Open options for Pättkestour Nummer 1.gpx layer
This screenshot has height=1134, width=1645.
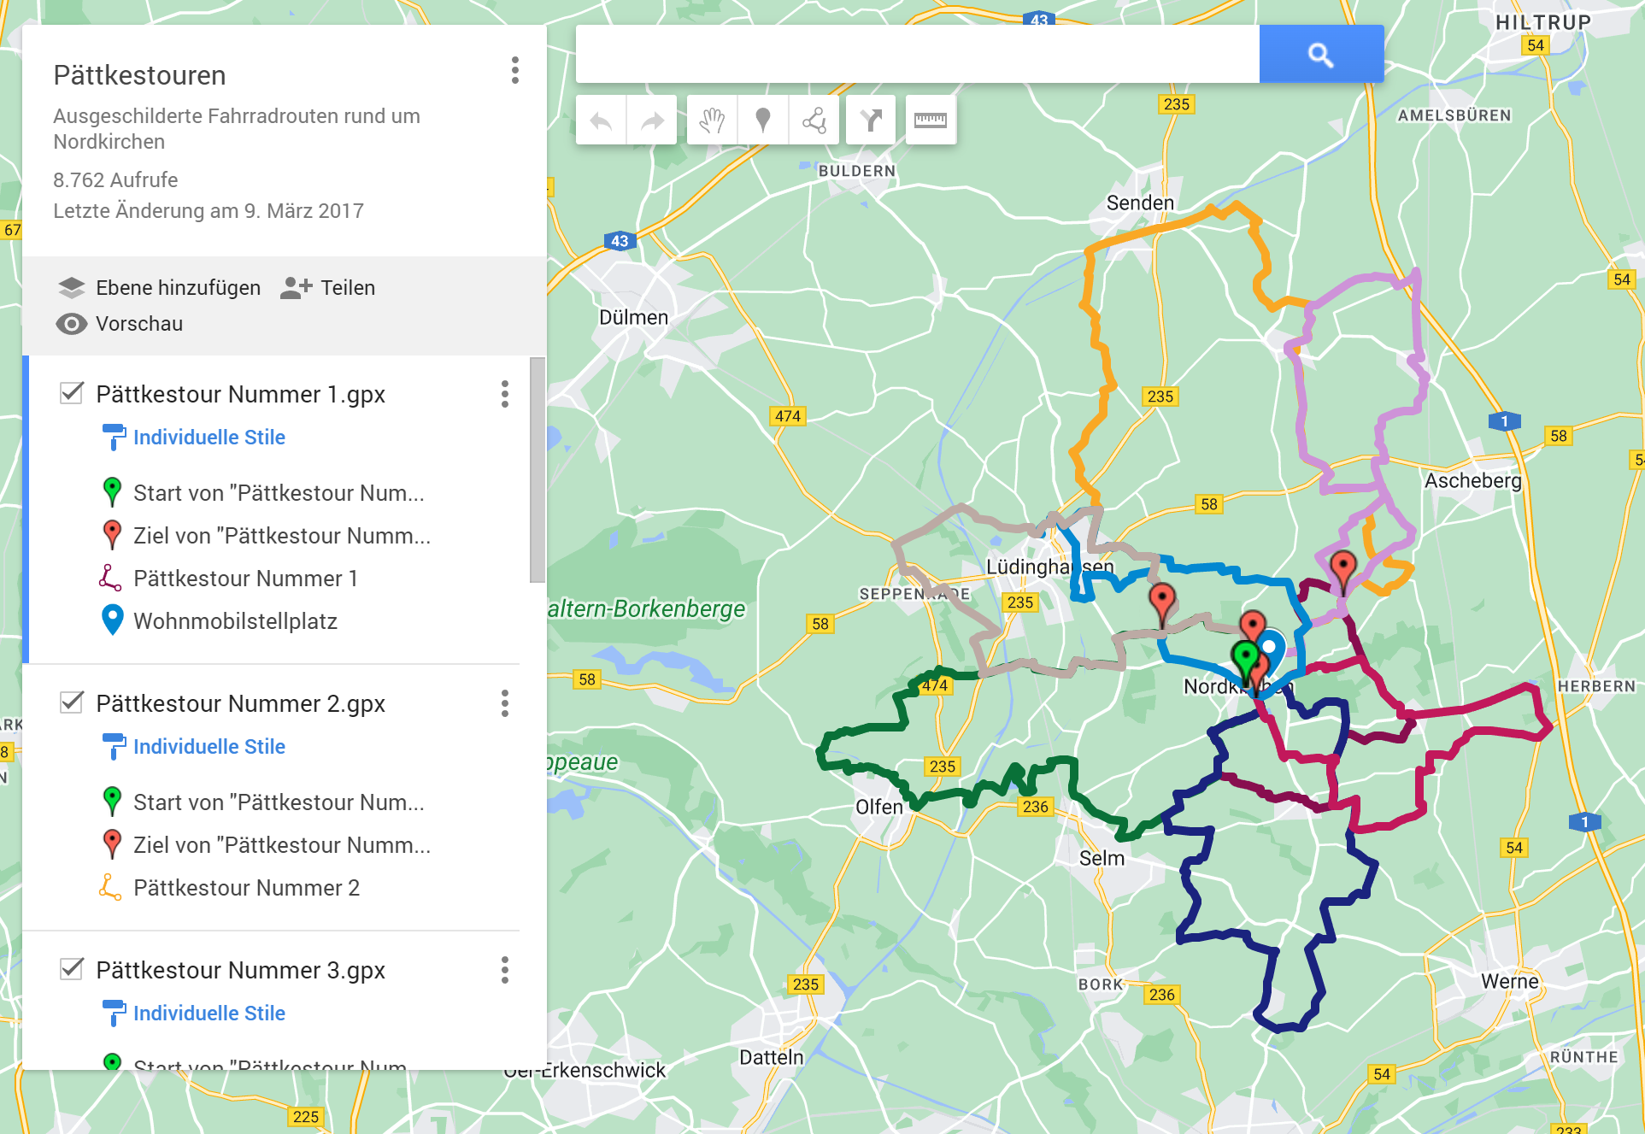505,394
